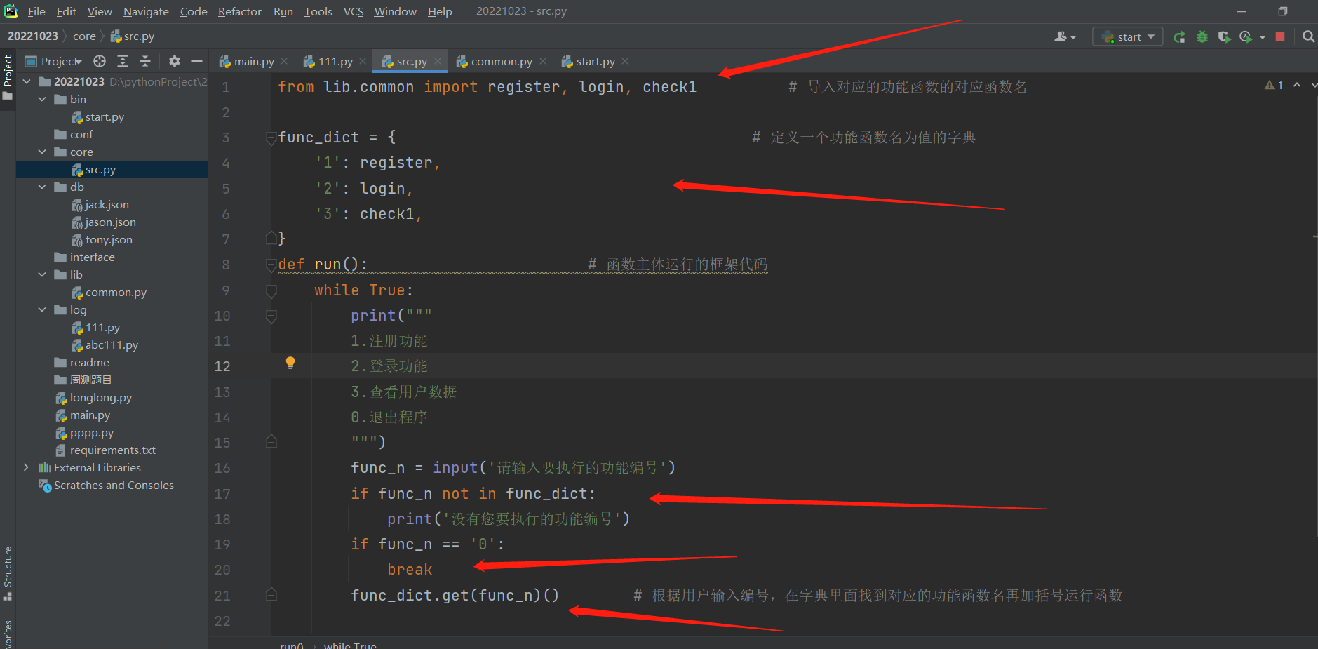Collapse the bin folder
Image resolution: width=1318 pixels, height=649 pixels.
pos(42,99)
